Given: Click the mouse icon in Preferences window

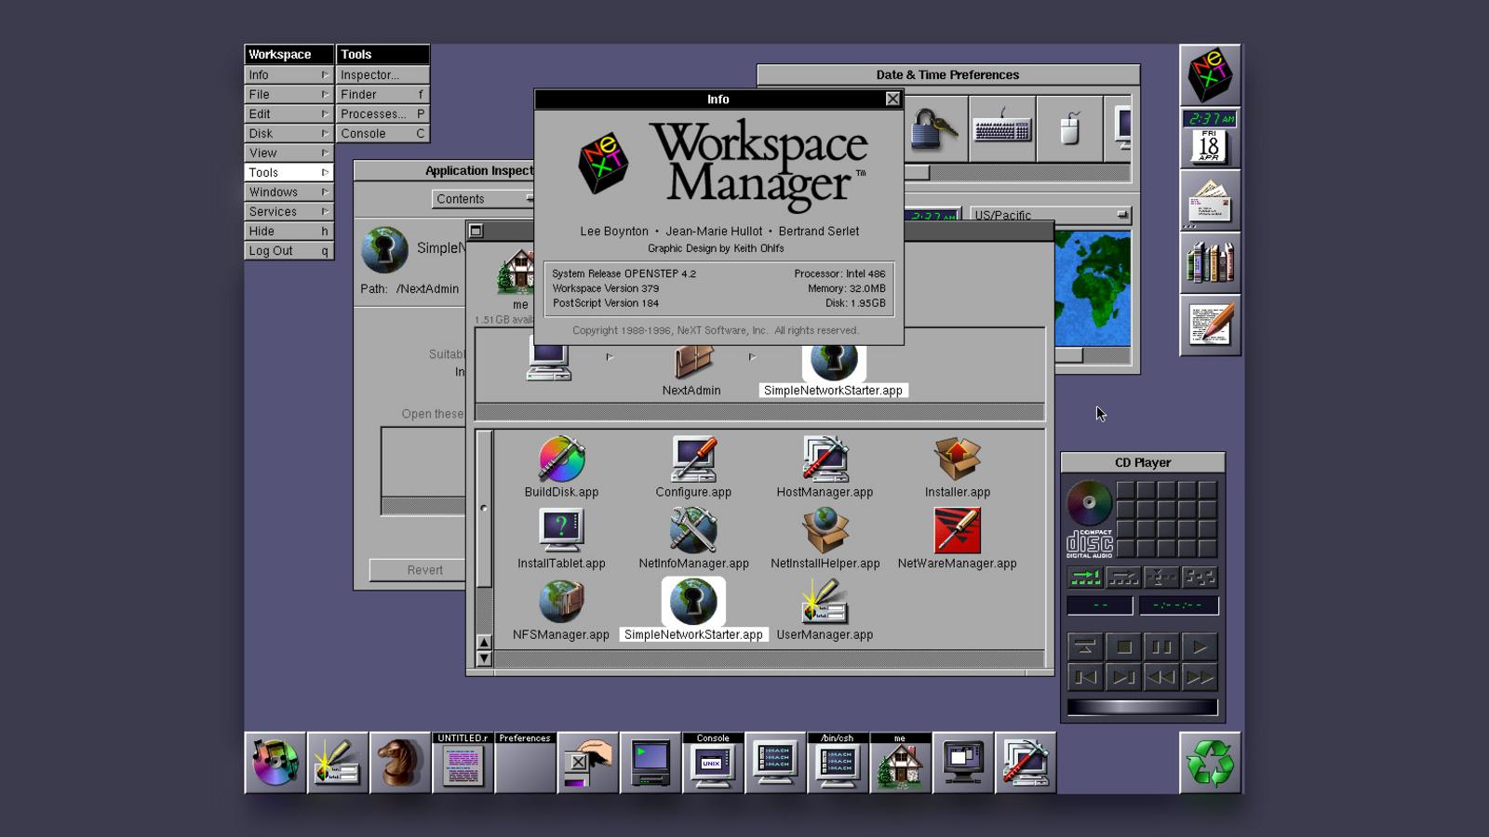Looking at the screenshot, I should (1070, 129).
